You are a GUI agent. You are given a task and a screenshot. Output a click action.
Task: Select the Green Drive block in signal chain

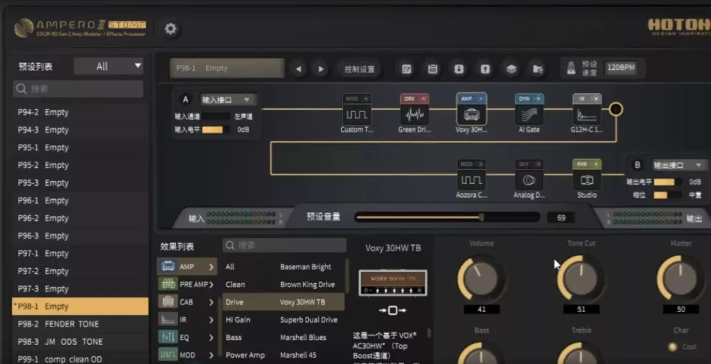point(415,115)
